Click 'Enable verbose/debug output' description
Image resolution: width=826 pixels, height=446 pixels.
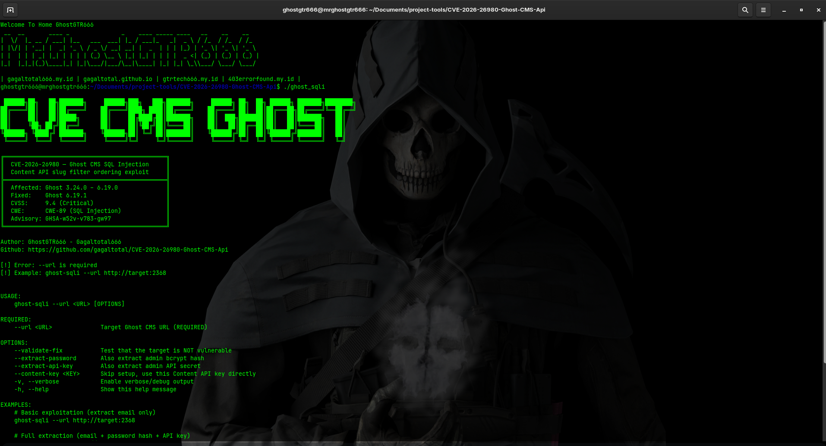pos(147,382)
